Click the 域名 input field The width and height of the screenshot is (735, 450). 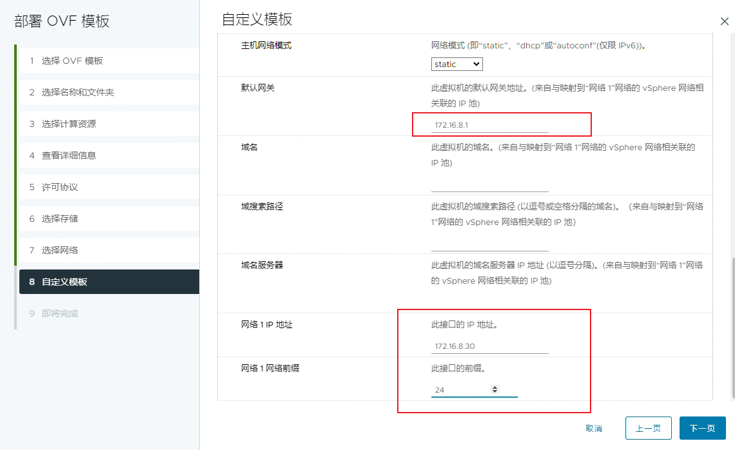pos(489,184)
